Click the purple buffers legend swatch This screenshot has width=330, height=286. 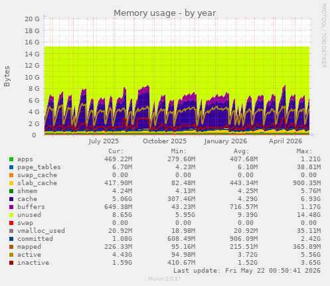pos(11,207)
